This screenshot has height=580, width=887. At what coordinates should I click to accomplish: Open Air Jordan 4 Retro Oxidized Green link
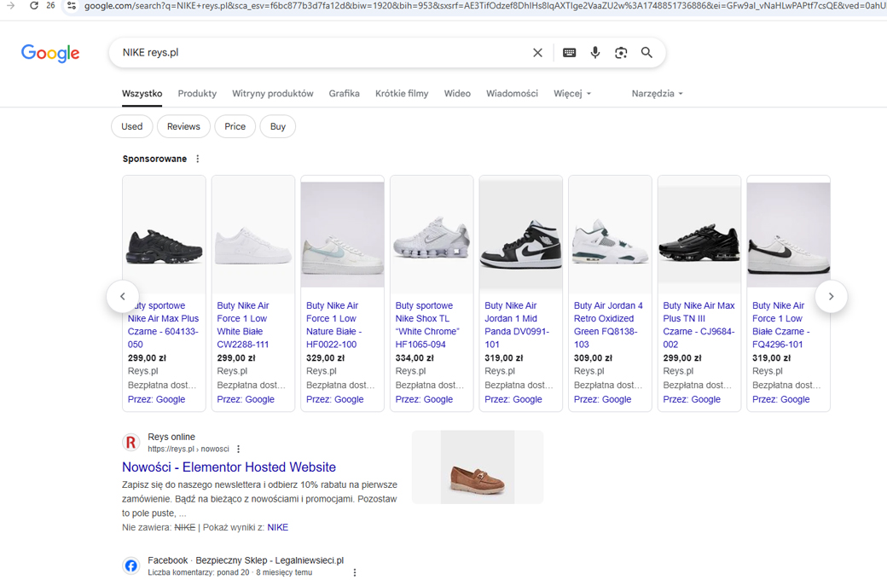coord(608,325)
